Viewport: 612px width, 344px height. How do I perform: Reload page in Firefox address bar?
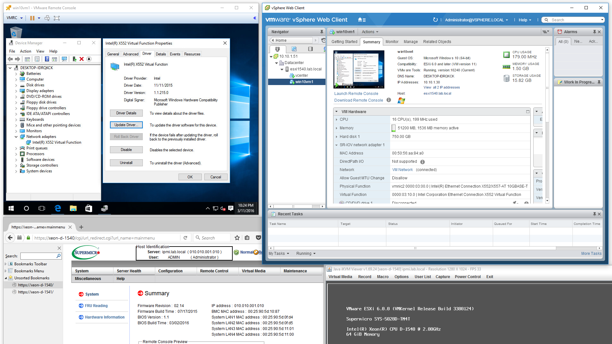(186, 238)
